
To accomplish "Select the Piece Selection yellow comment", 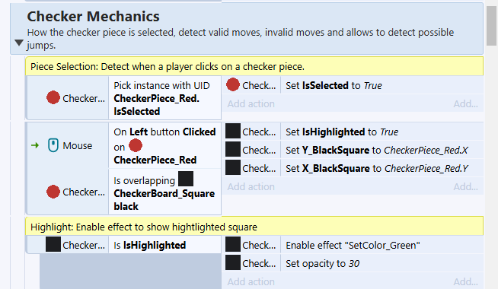I will tap(254, 66).
